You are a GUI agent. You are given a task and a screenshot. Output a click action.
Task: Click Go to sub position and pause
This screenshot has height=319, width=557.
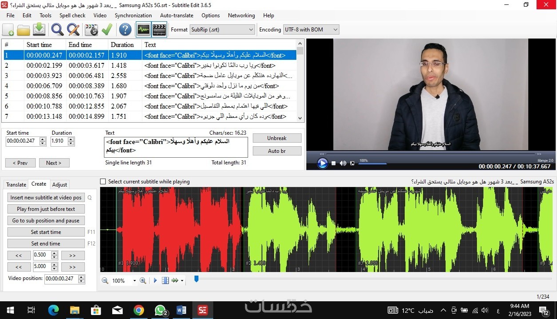coord(46,221)
